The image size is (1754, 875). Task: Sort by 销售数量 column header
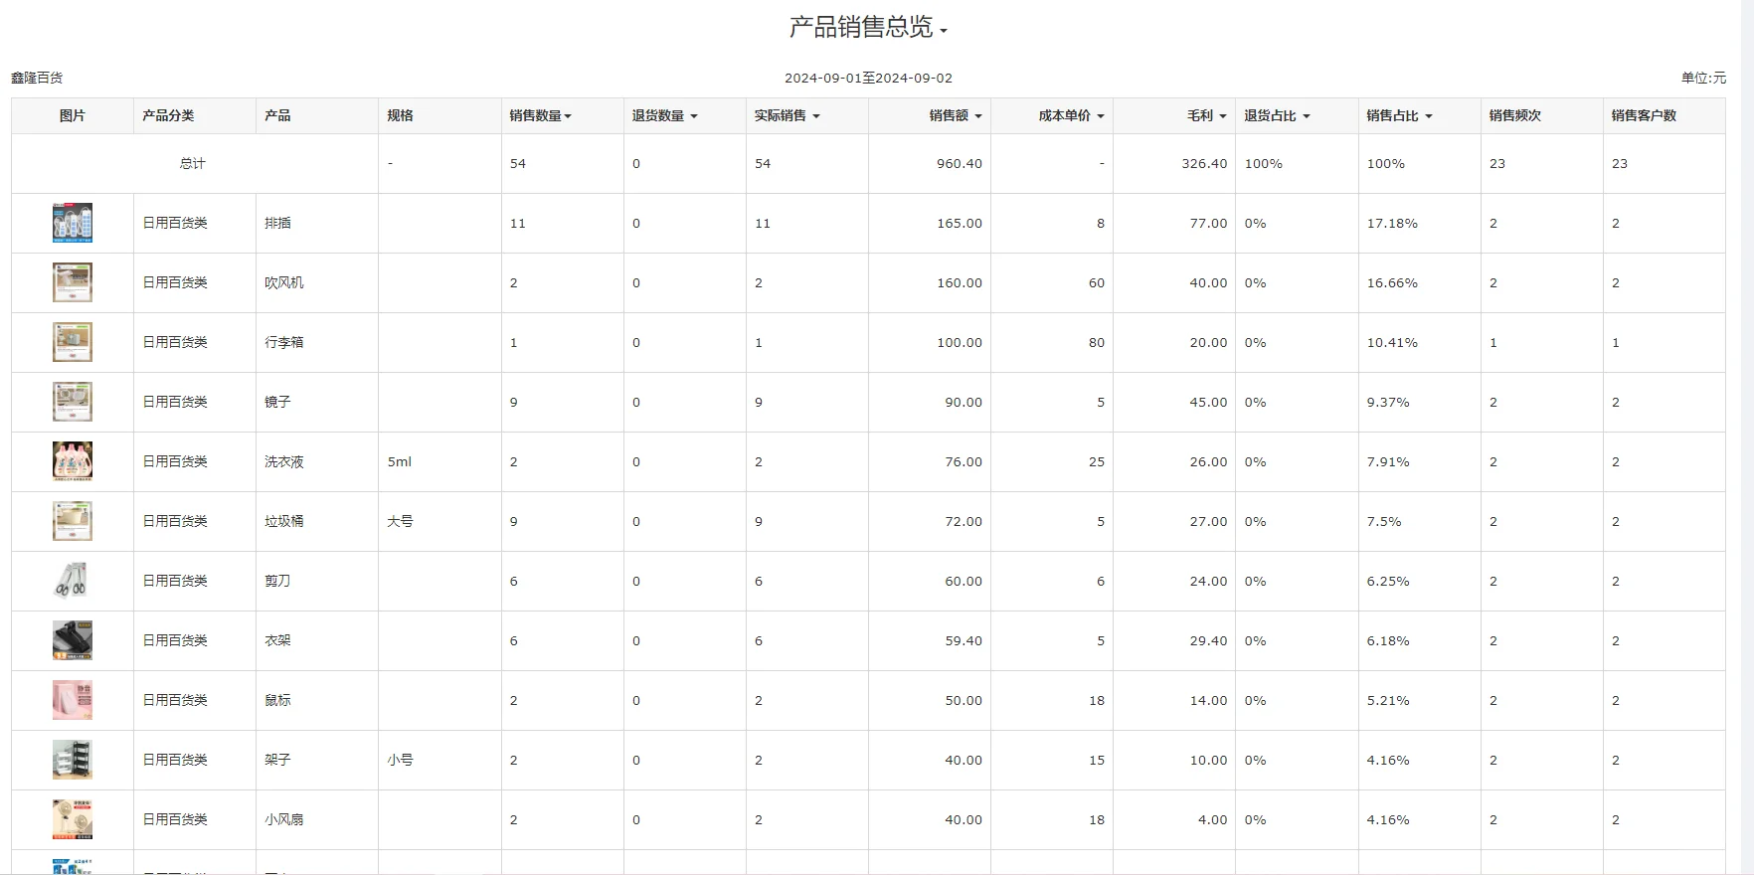[x=540, y=115]
